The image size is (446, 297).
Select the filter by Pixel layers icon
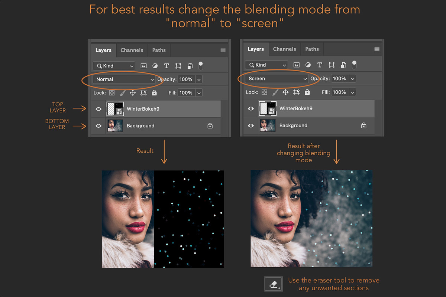tap(143, 66)
